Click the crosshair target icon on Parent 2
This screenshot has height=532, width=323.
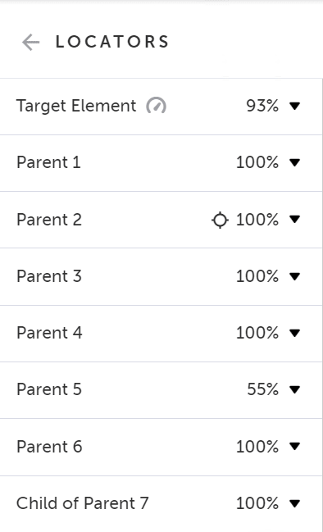(220, 220)
